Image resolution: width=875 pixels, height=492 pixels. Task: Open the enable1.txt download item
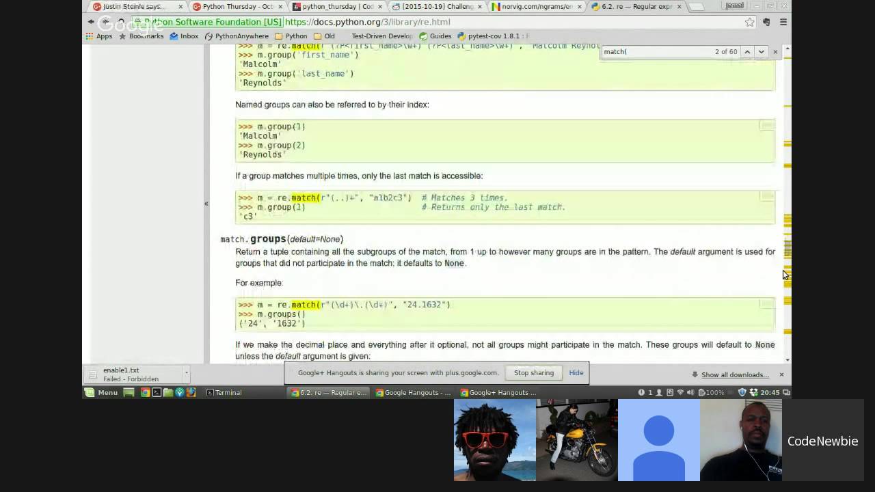(133, 374)
